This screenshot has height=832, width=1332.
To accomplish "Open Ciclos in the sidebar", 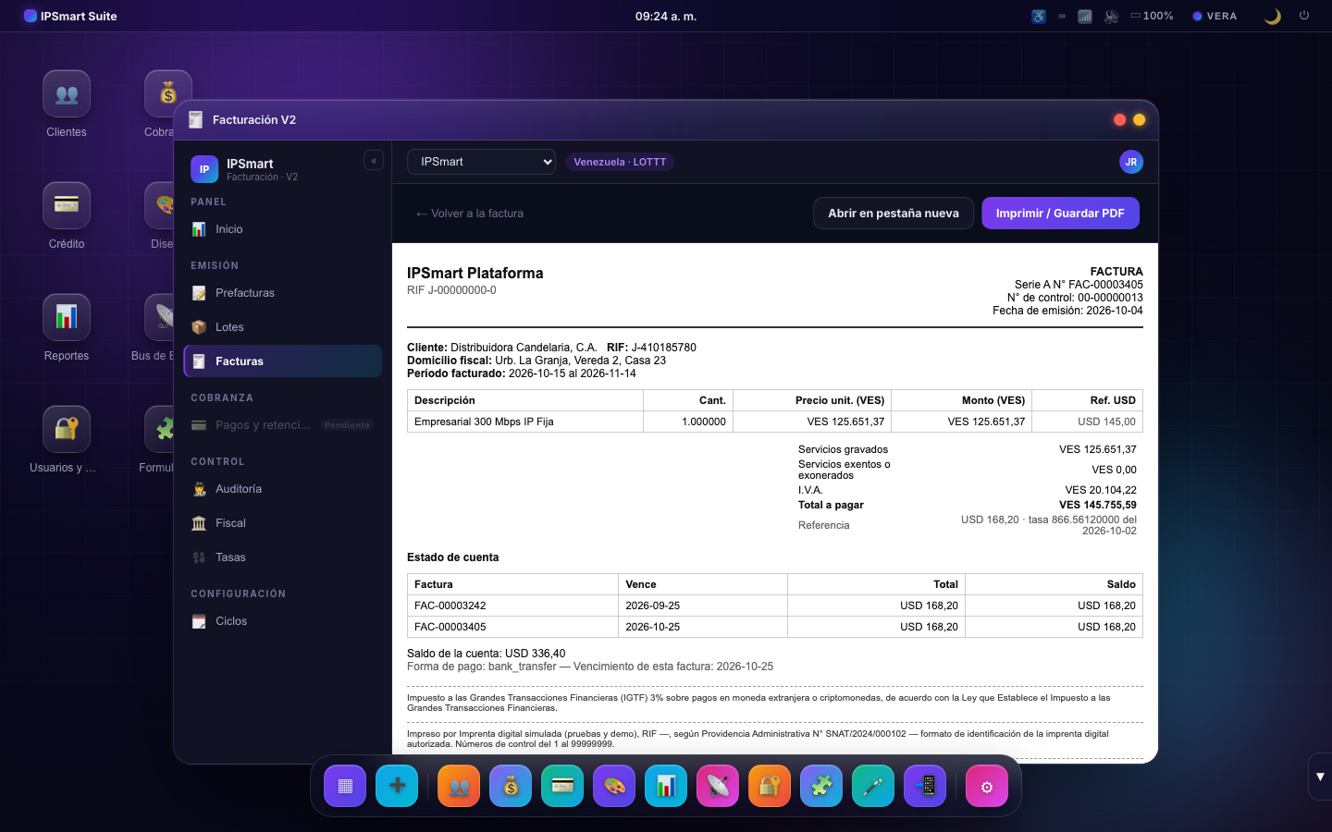I will point(283,621).
